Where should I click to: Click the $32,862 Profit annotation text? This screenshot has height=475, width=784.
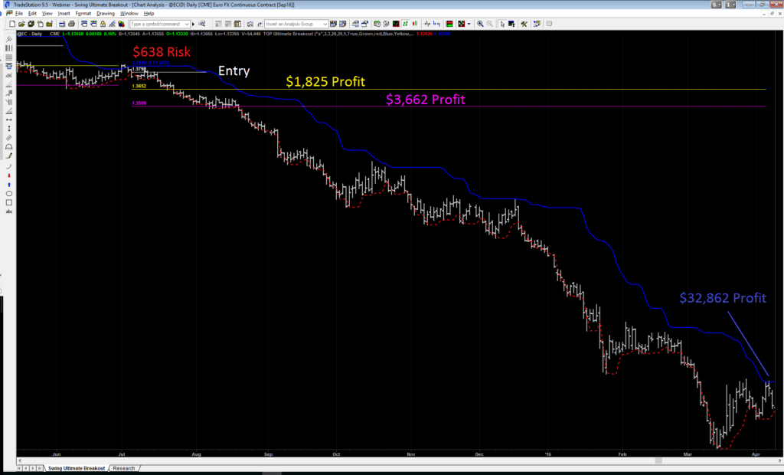pyautogui.click(x=723, y=298)
